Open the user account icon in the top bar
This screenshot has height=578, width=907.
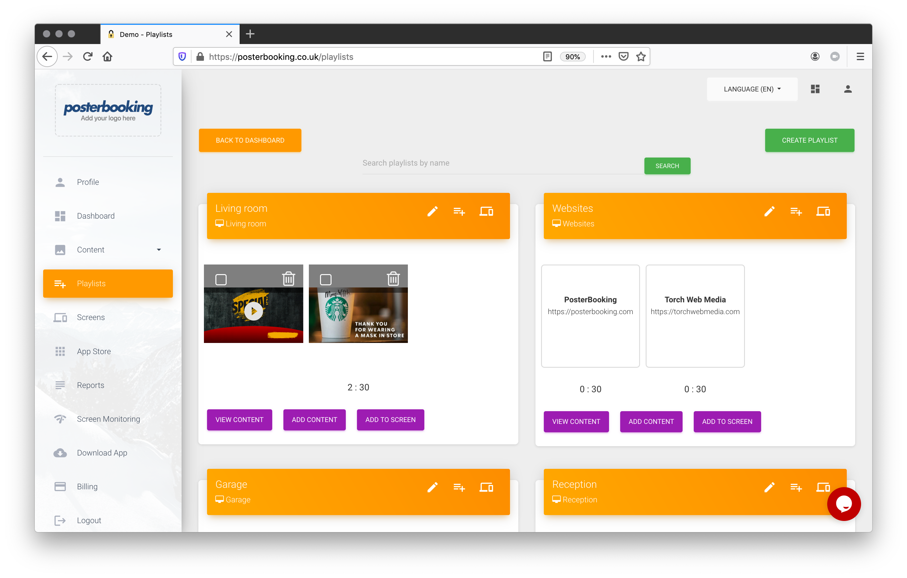[848, 89]
